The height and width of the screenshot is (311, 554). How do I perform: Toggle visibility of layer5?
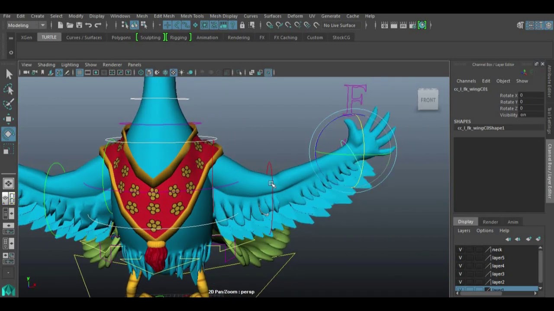click(460, 258)
